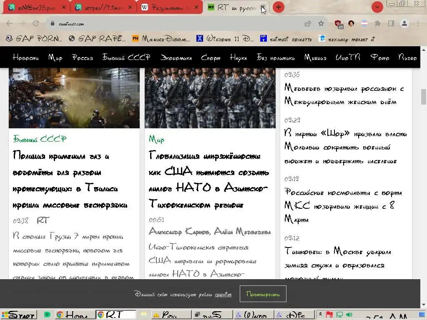Open news about партия «Шор» Молдавия

(x=346, y=147)
